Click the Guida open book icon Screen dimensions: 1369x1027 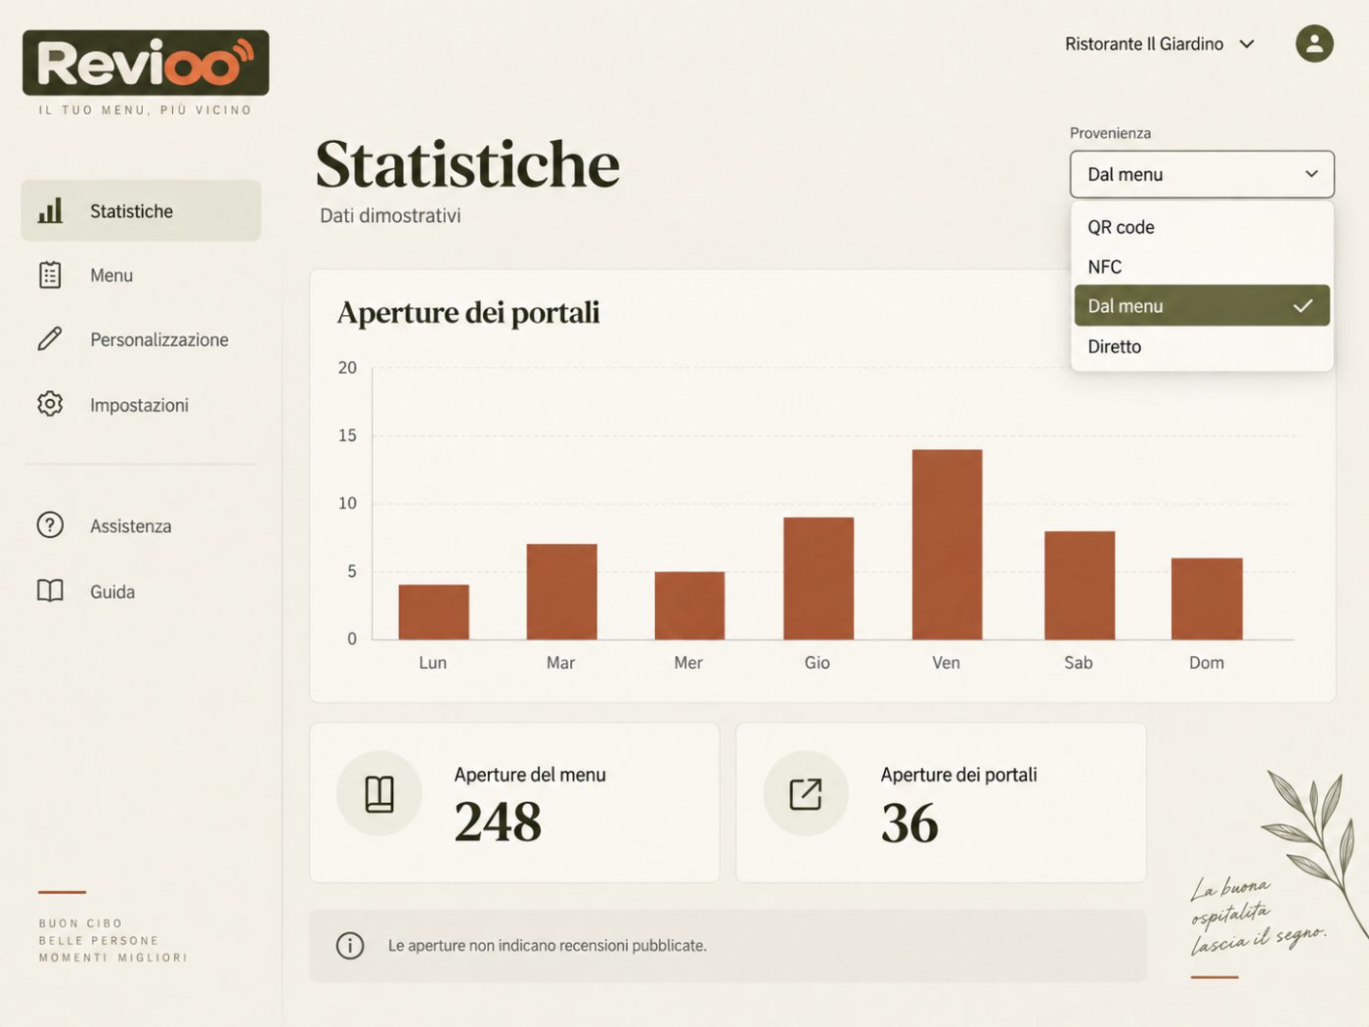(50, 591)
